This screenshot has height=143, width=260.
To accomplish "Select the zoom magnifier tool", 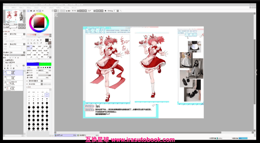I will pyautogui.click(x=31, y=43).
